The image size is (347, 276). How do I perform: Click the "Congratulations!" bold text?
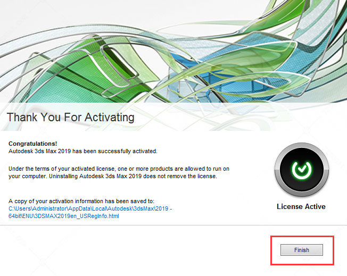[33, 144]
